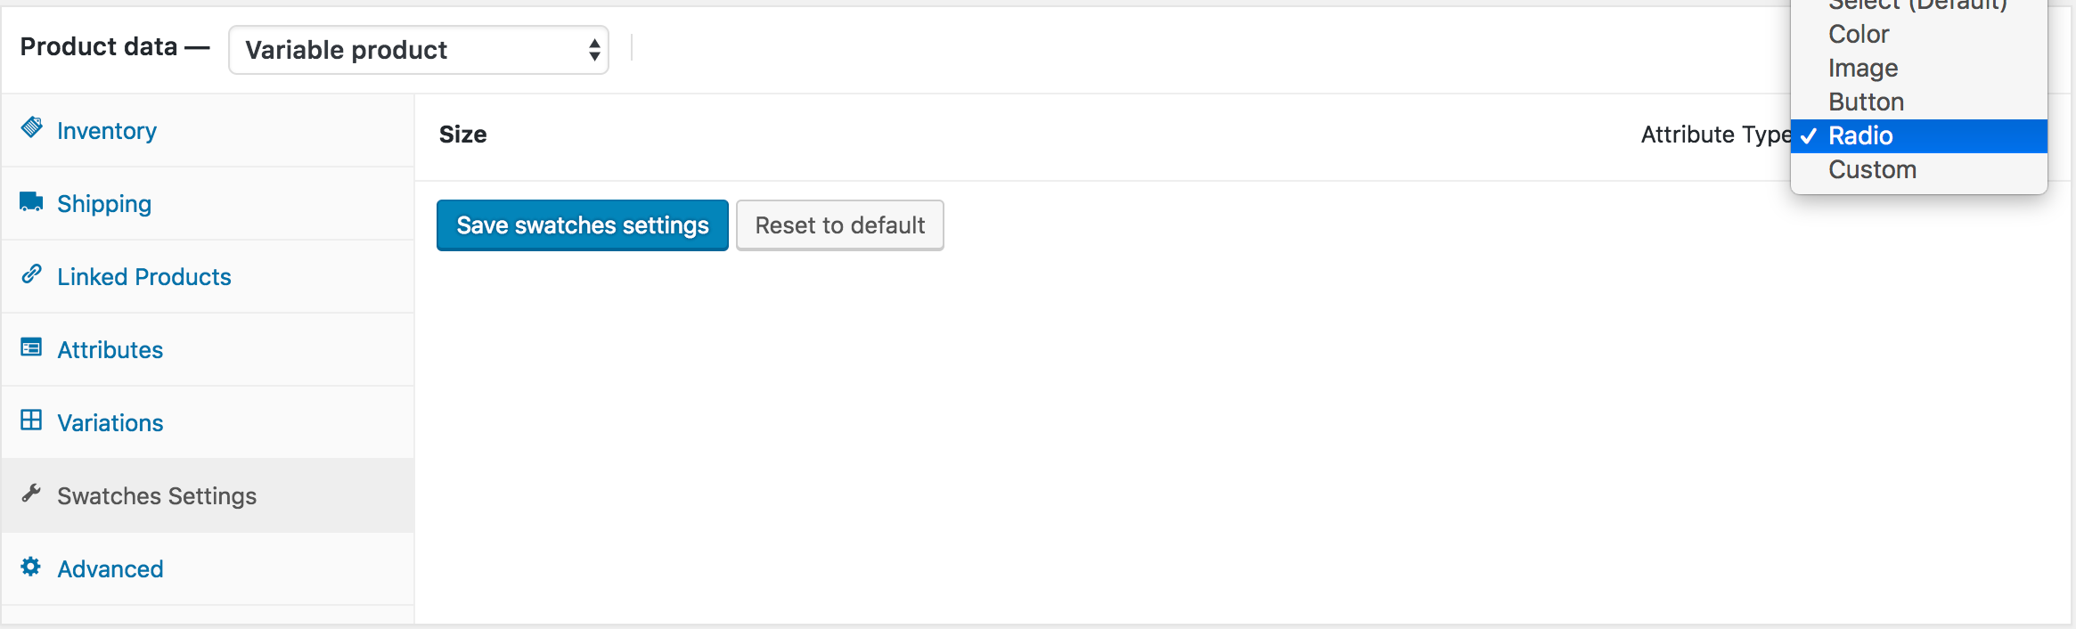Choose Custom as the attribute type
The image size is (2076, 629).
tap(1871, 169)
